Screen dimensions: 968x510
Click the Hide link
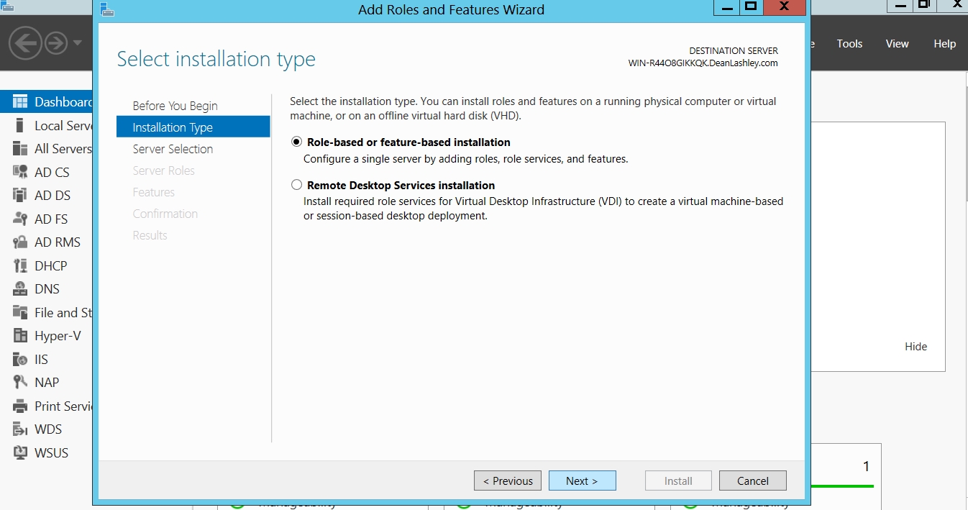click(916, 346)
